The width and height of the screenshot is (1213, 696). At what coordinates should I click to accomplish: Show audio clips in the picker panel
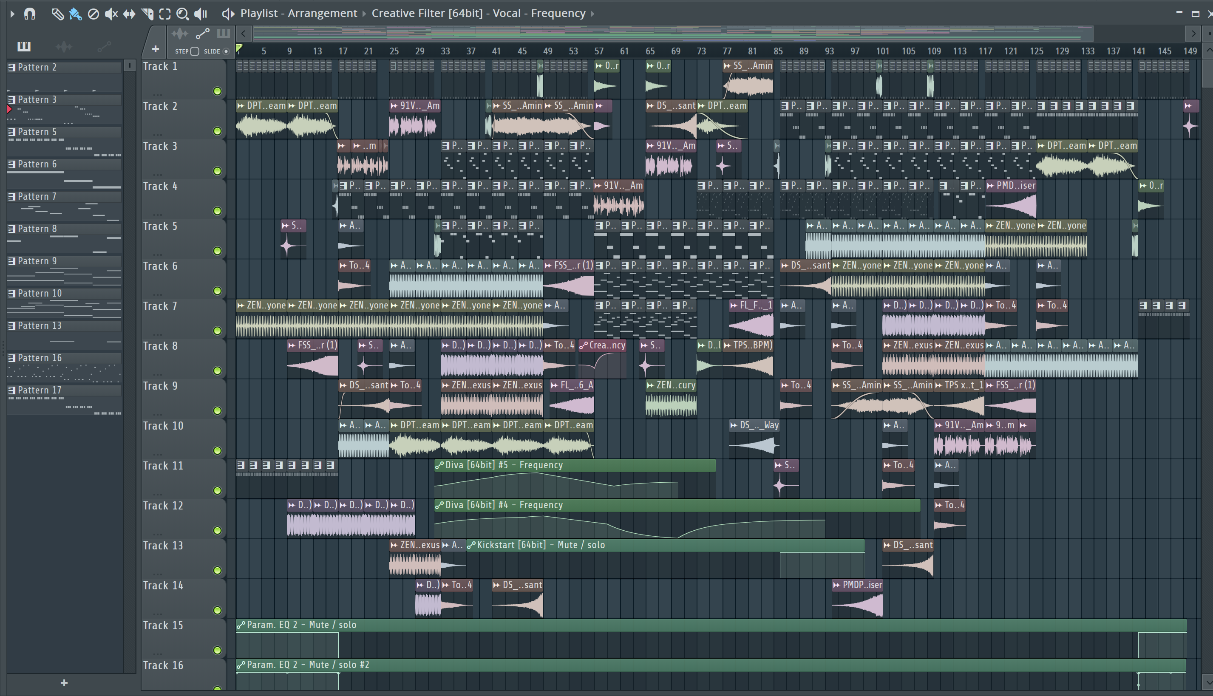(x=64, y=46)
